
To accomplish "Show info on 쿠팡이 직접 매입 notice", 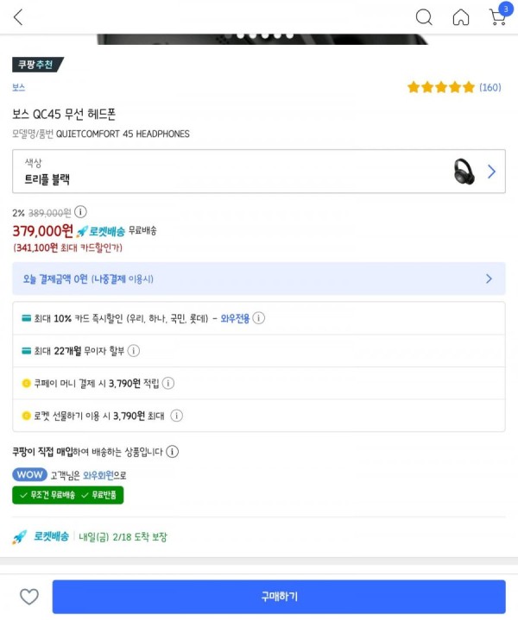I will coord(173,452).
